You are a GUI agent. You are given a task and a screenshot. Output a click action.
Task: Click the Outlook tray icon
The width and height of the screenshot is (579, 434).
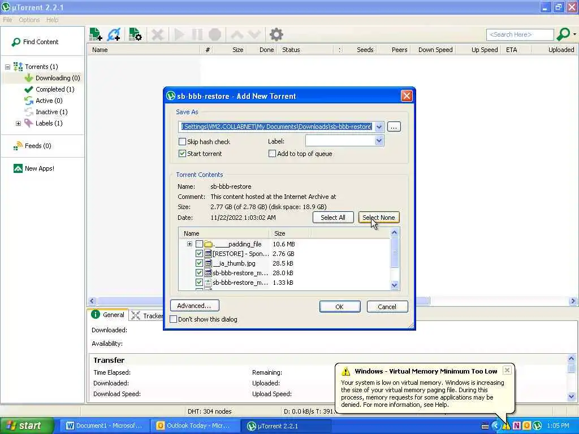tap(527, 426)
